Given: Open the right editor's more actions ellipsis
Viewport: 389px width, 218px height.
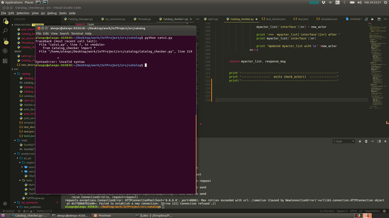Looking at the screenshot, I should point(385,19).
